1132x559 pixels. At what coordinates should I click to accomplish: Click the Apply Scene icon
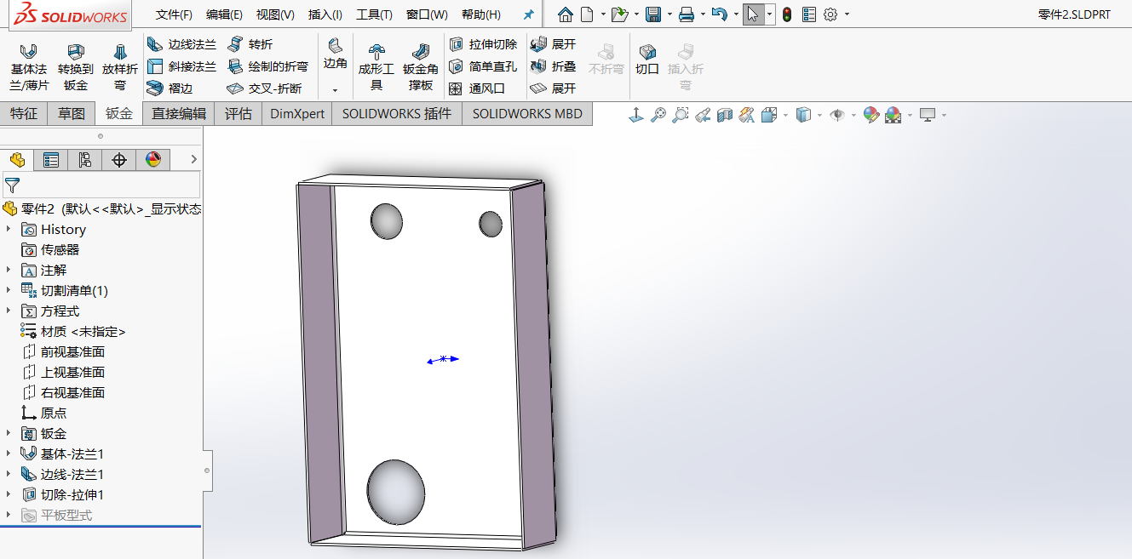coord(893,115)
